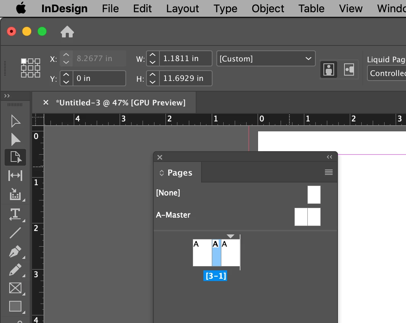Open the InDesign menu
This screenshot has width=406, height=323.
point(65,8)
